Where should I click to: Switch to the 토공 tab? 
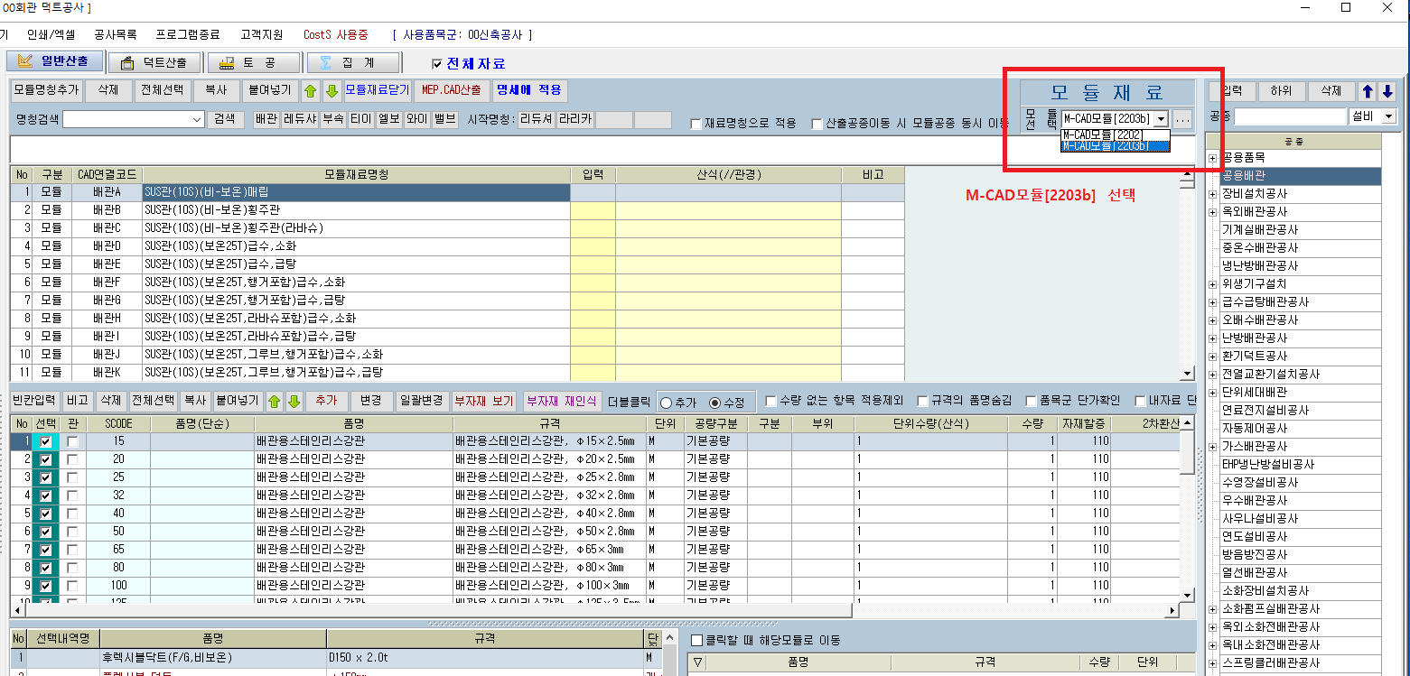tap(252, 62)
